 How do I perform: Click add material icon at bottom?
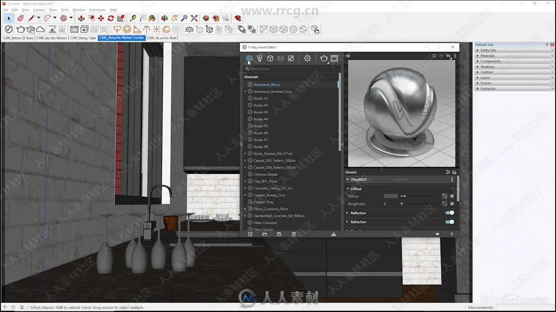[250, 234]
